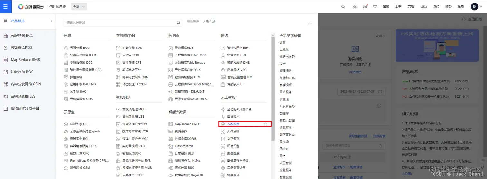
Task: Open the user avatar menu
Action: [x=474, y=6]
